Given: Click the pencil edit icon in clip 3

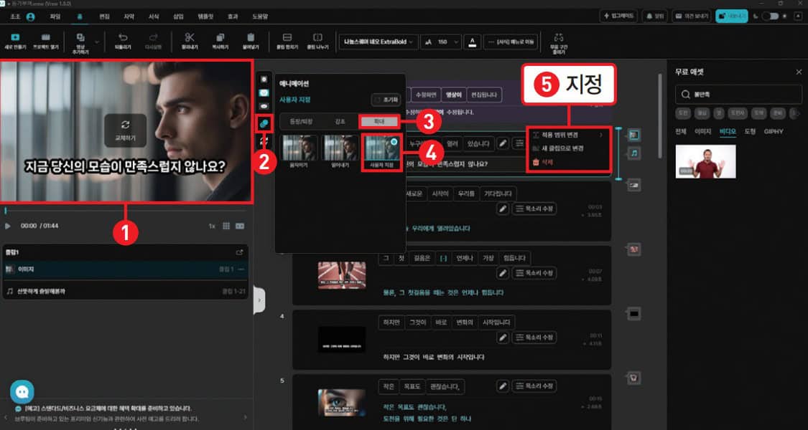Looking at the screenshot, I should click(503, 273).
